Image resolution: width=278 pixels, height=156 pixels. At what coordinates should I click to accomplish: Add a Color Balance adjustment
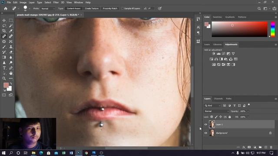(x=216, y=59)
